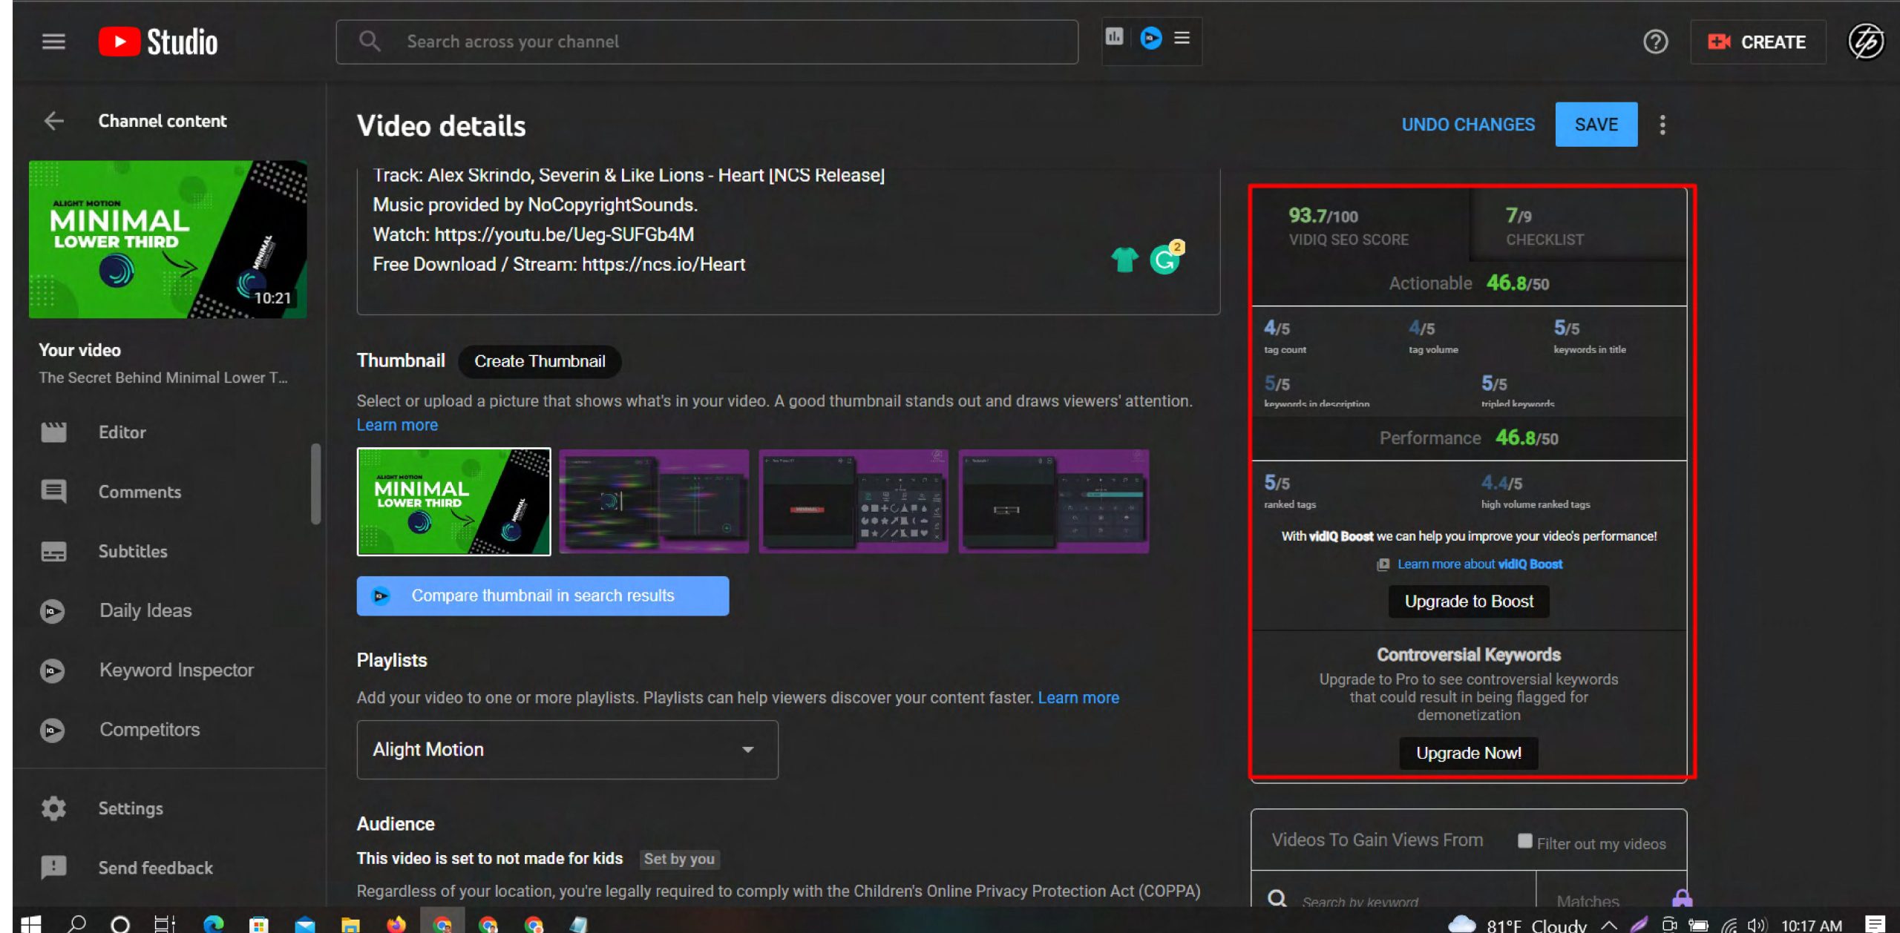Screen dimensions: 1900x933
Task: Click the search magnifier icon
Action: tap(370, 42)
